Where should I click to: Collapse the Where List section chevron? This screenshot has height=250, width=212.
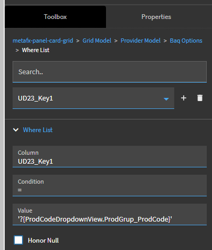pyautogui.click(x=16, y=130)
